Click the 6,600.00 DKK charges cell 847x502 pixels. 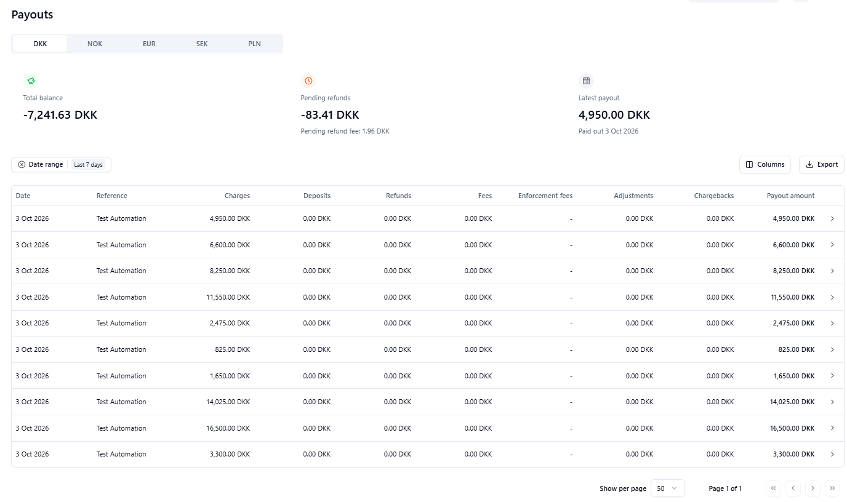(x=230, y=245)
